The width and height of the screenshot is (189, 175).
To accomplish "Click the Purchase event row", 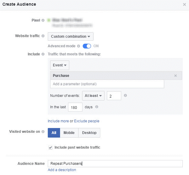I will [116, 76].
